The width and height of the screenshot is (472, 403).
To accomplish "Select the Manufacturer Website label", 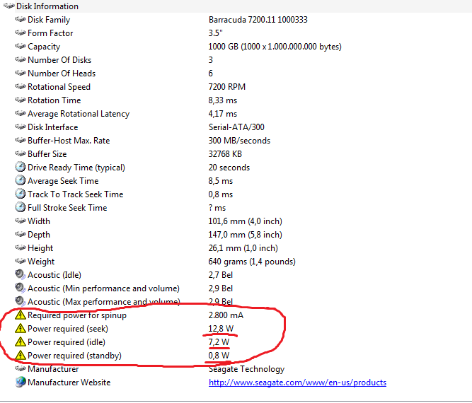I will [69, 382].
